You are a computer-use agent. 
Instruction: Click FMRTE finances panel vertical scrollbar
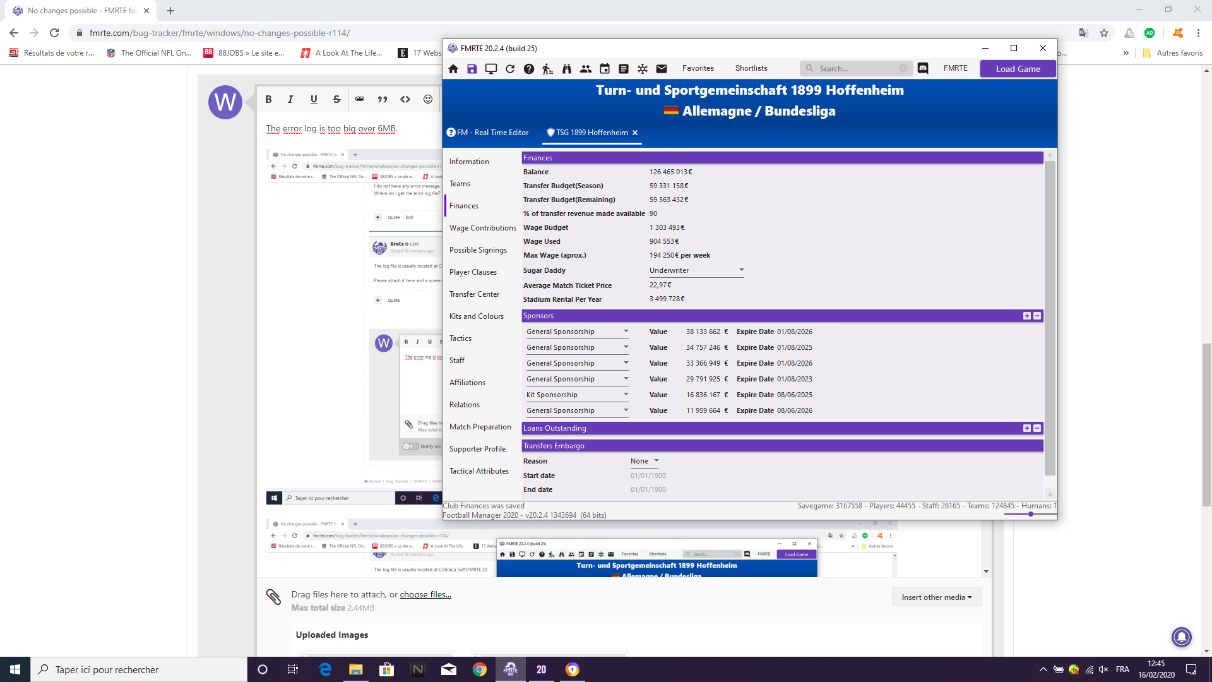click(1050, 318)
